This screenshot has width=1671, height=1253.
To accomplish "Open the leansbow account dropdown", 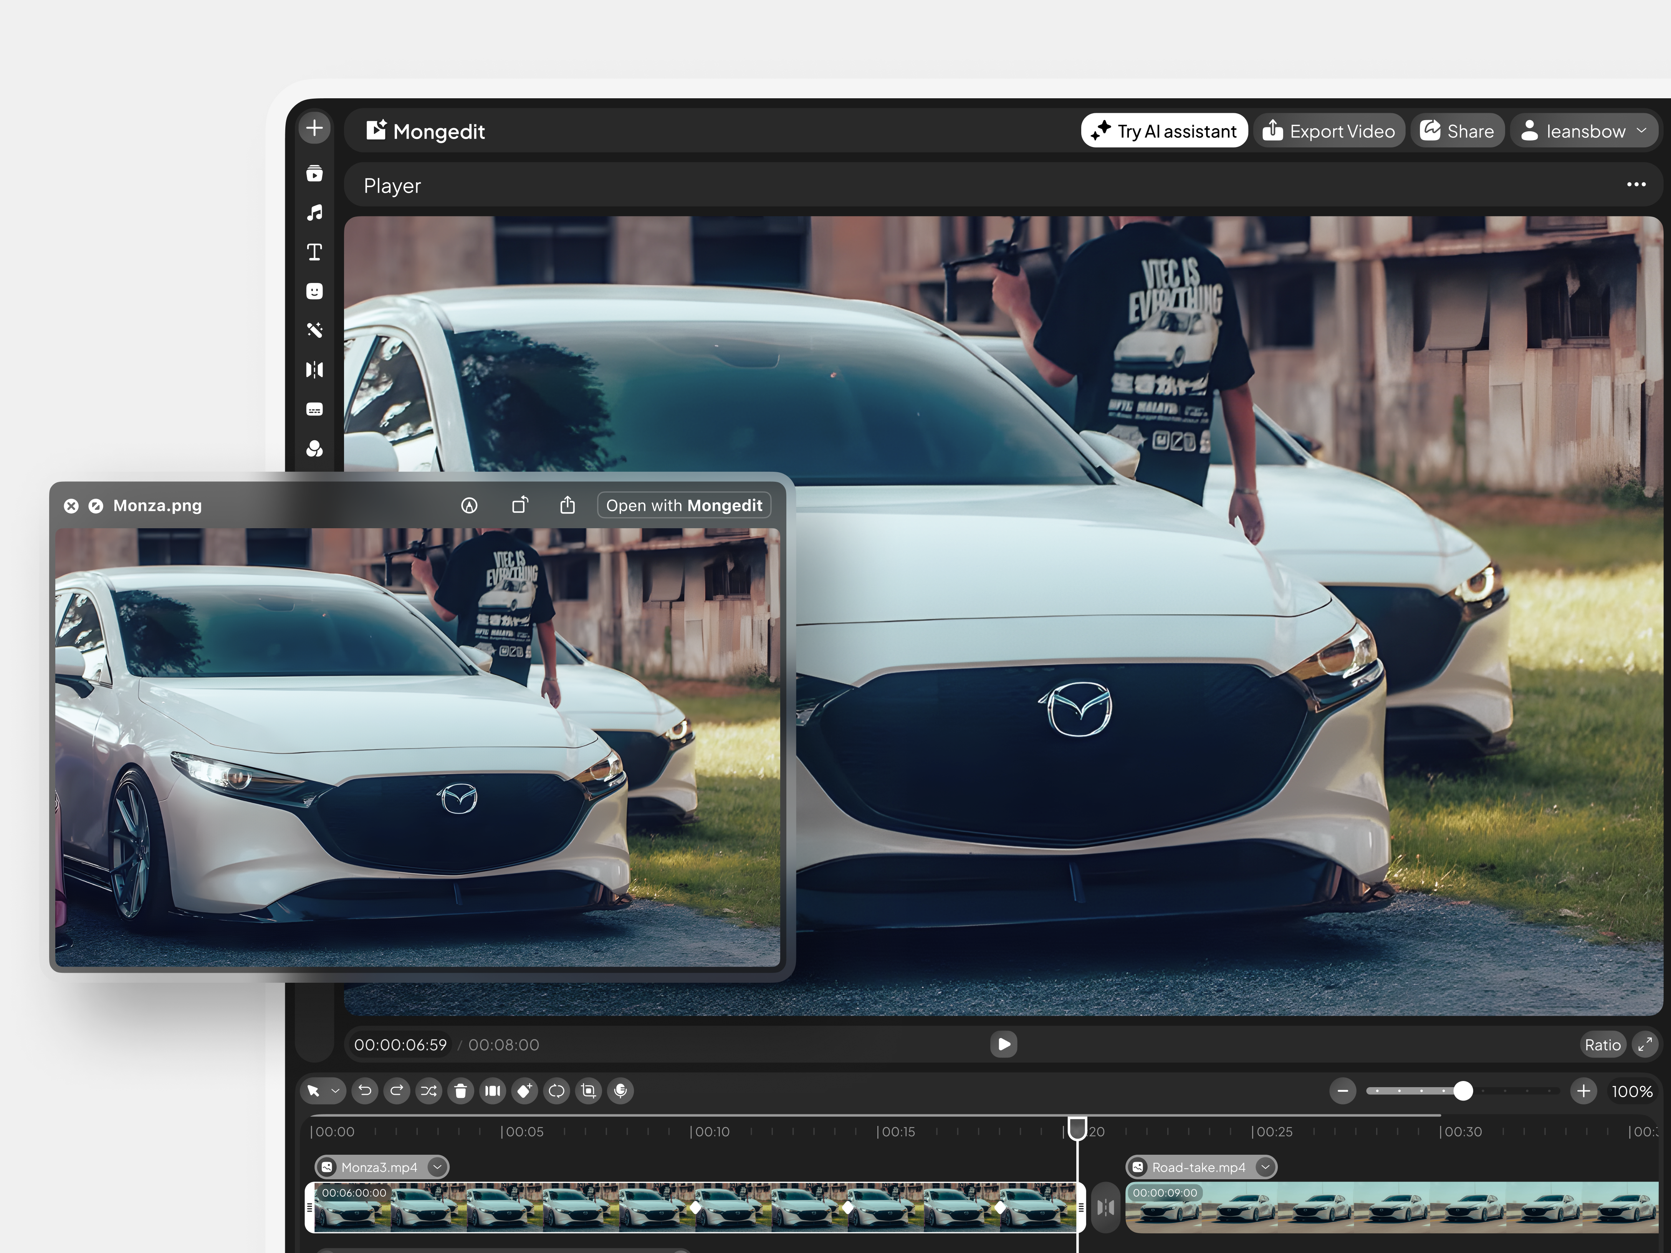I will (1584, 130).
